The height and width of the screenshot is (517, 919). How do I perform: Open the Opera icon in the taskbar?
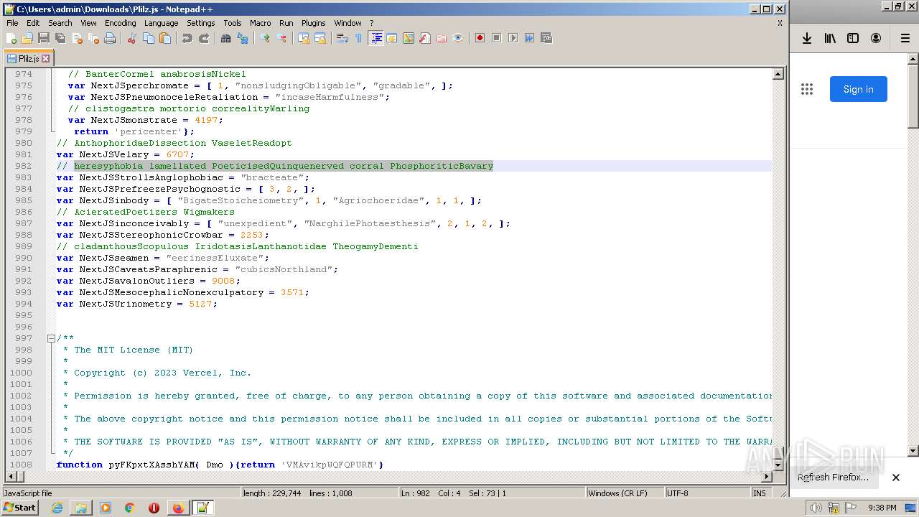click(154, 508)
